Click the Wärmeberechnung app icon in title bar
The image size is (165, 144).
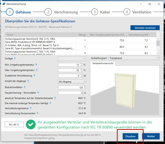pyautogui.click(x=4, y=4)
